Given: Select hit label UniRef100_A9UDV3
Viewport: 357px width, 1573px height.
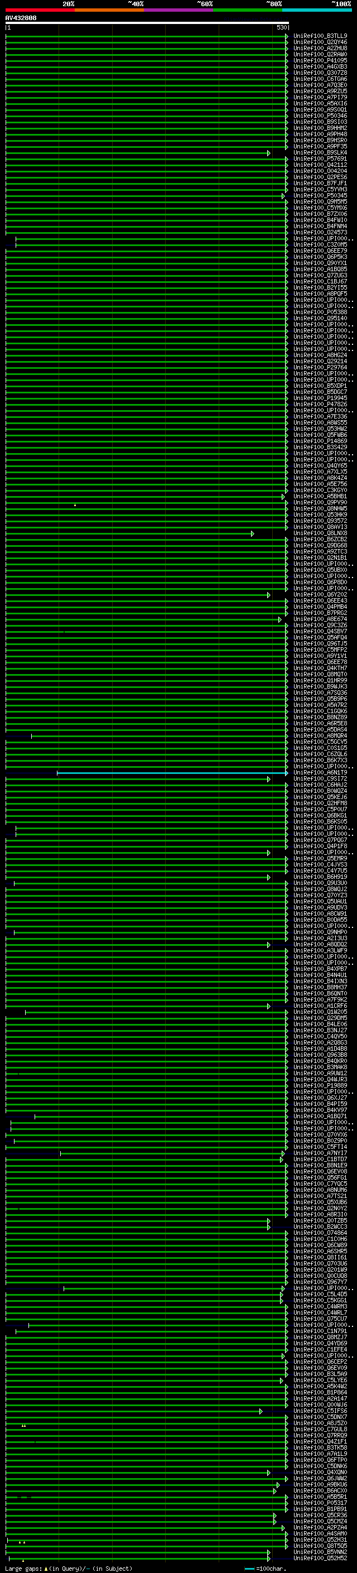Looking at the screenshot, I should pyautogui.click(x=320, y=908).
